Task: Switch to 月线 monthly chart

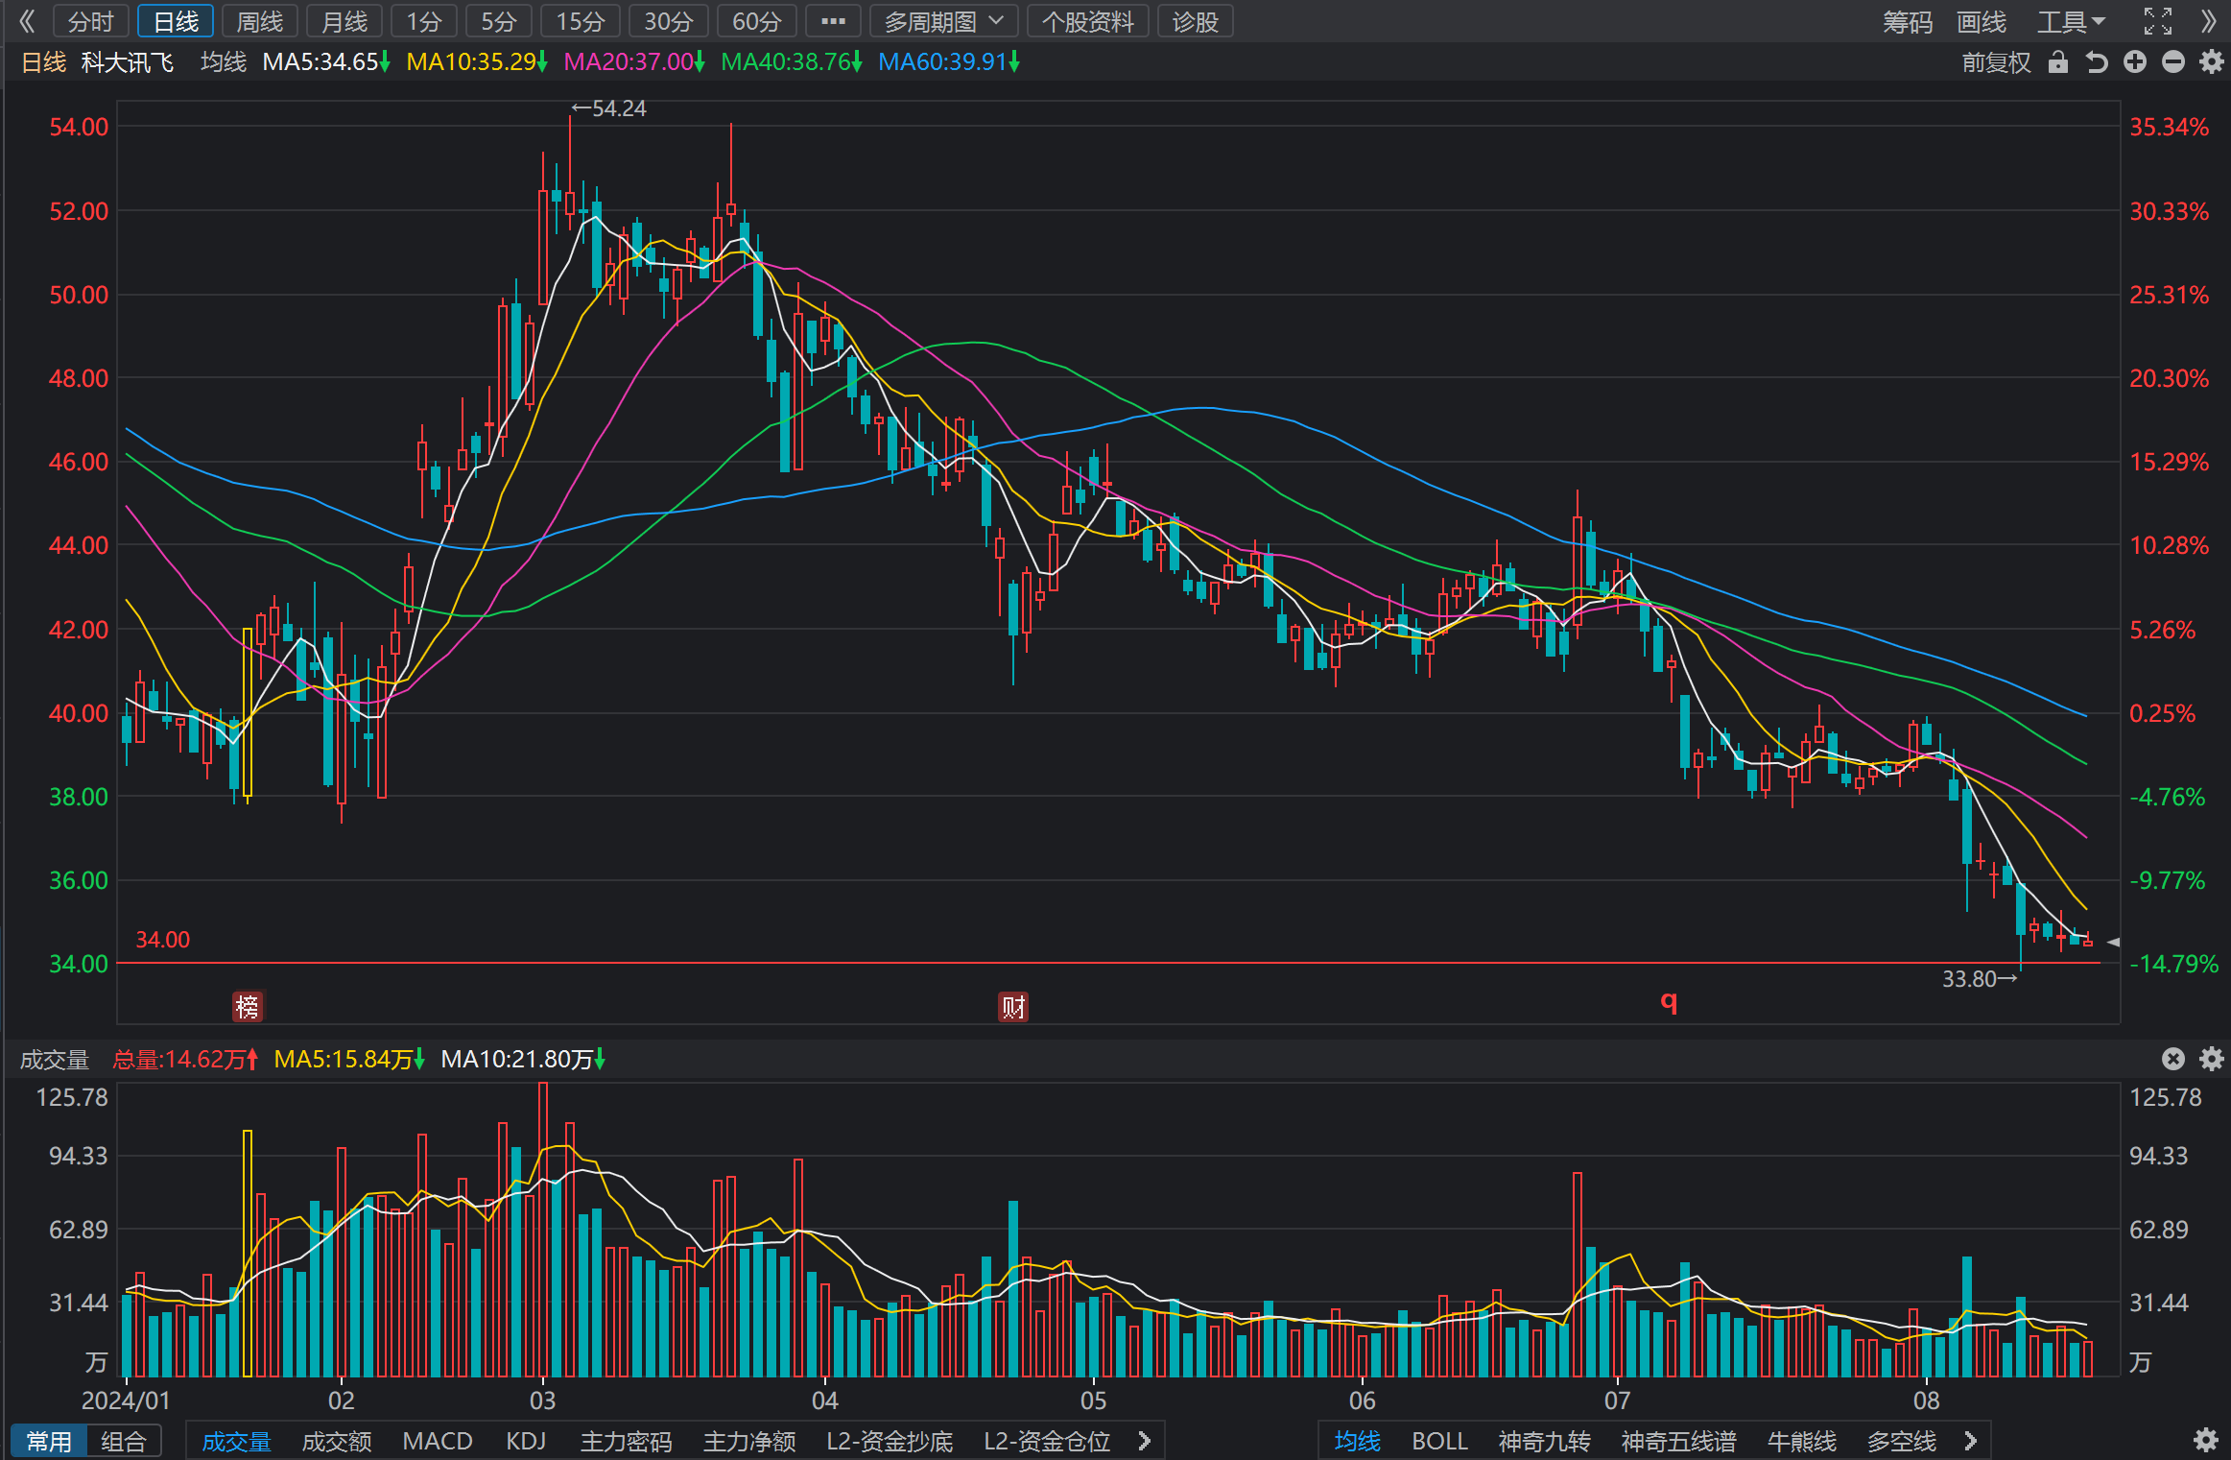Action: (344, 21)
